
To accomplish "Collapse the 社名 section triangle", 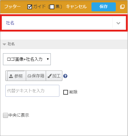I will [x=4, y=44].
